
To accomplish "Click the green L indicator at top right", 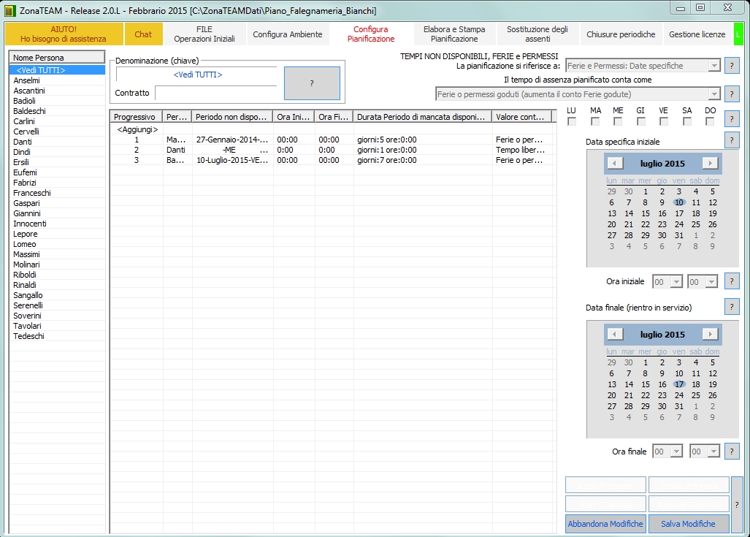I will (738, 34).
